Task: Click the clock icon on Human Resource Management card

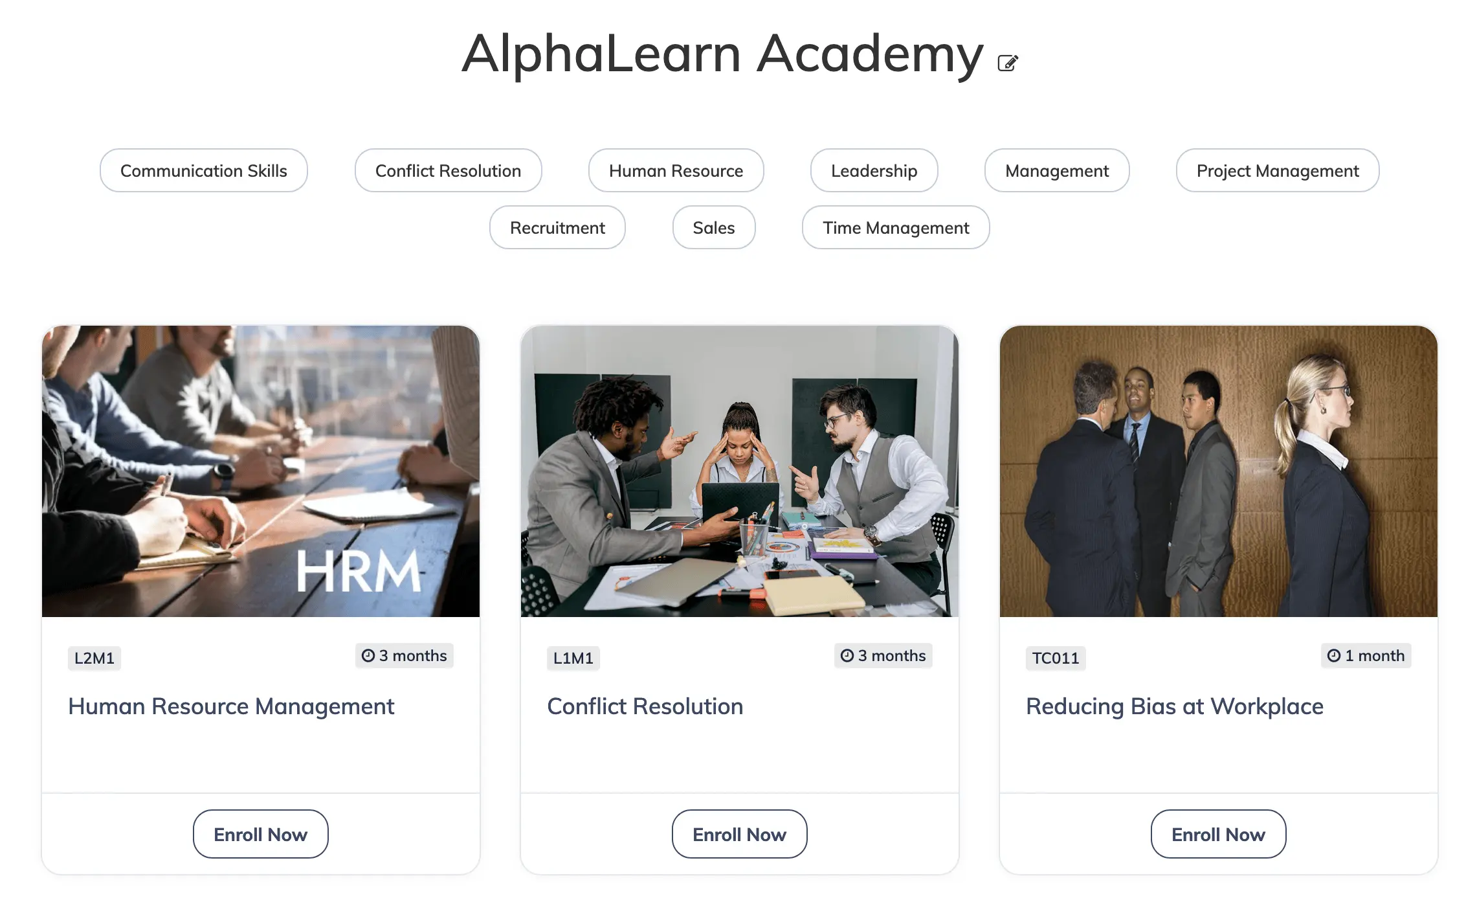Action: tap(368, 655)
